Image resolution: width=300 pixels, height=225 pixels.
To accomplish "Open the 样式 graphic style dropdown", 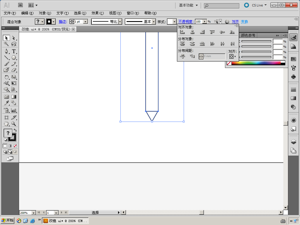I will (174, 22).
